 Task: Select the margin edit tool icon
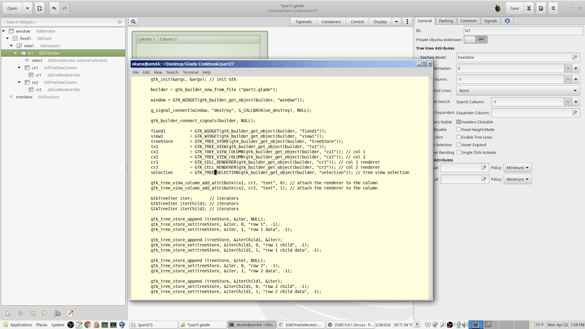(x=32, y=313)
